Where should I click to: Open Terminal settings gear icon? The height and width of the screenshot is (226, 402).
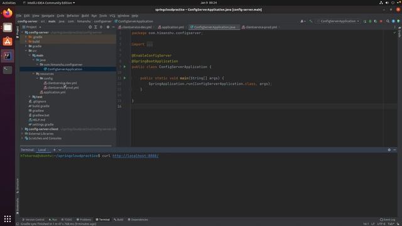pyautogui.click(x=389, y=150)
